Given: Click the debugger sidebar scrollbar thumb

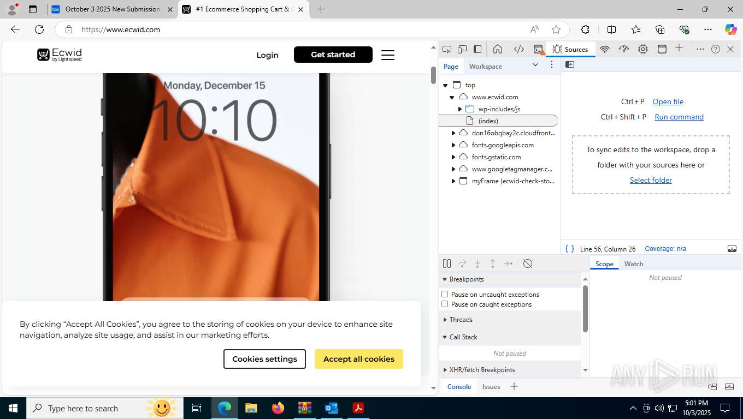Looking at the screenshot, I should [585, 308].
